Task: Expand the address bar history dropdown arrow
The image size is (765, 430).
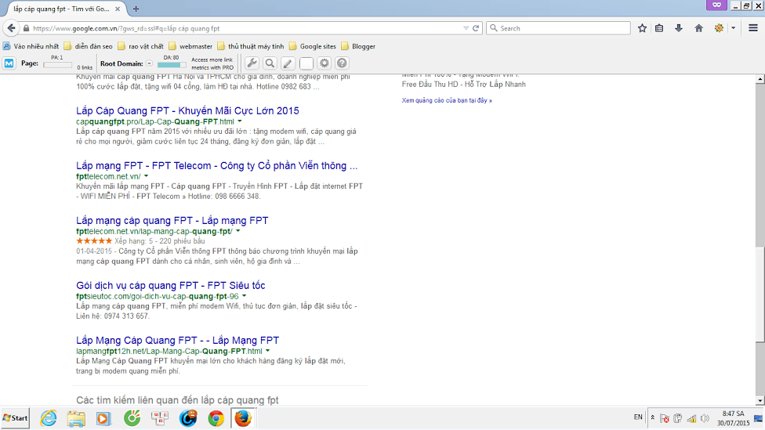Action: point(466,28)
